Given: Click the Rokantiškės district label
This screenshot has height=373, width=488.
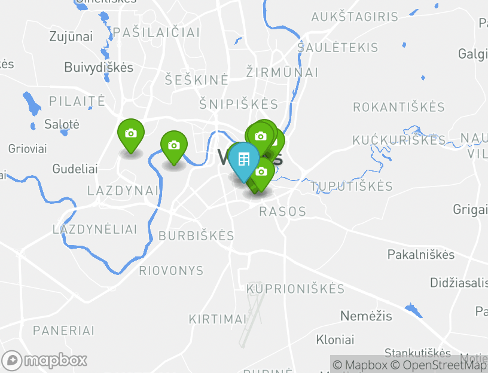Looking at the screenshot, I should click(x=399, y=107).
